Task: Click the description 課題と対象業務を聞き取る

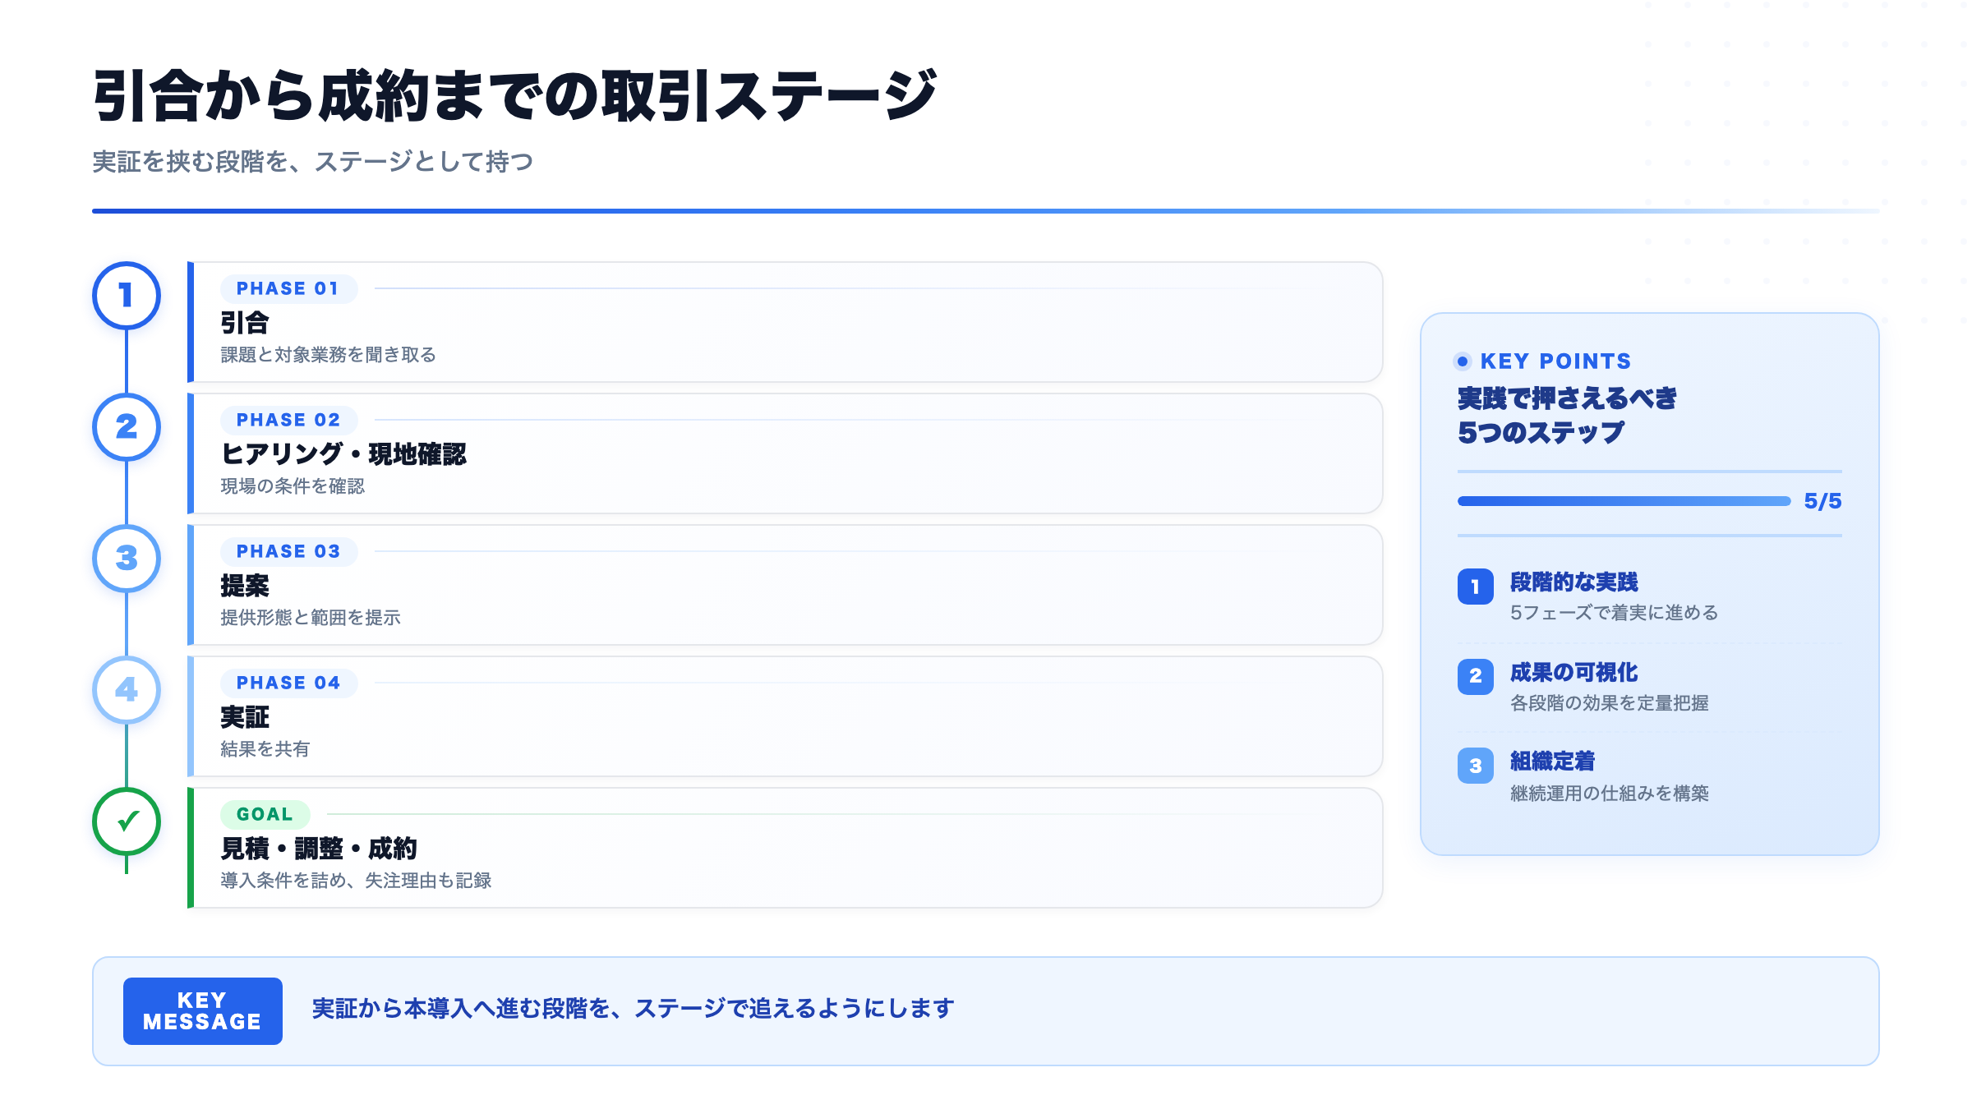Action: point(328,355)
